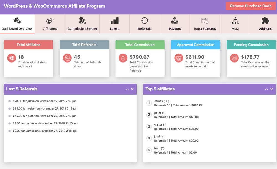Click the $20.00 for justin referral entry
Screen dimensions: 277x169
click(45, 101)
